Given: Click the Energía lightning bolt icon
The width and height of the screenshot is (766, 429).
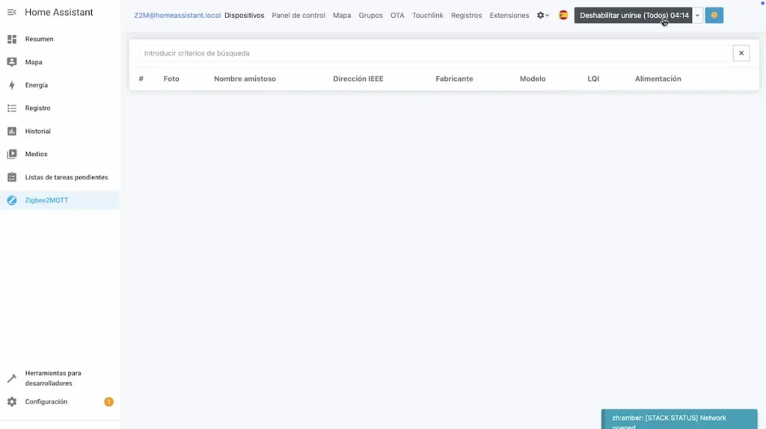Looking at the screenshot, I should [x=12, y=85].
